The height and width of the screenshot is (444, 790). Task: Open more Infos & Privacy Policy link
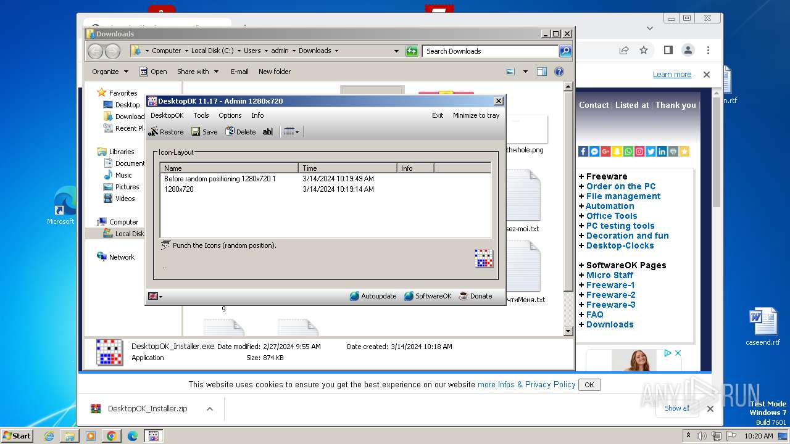coord(526,384)
